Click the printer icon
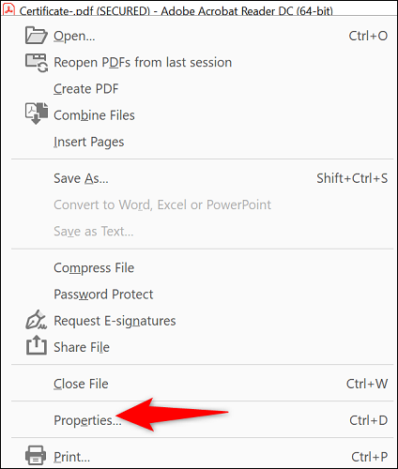The height and width of the screenshot is (469, 398). [36, 455]
